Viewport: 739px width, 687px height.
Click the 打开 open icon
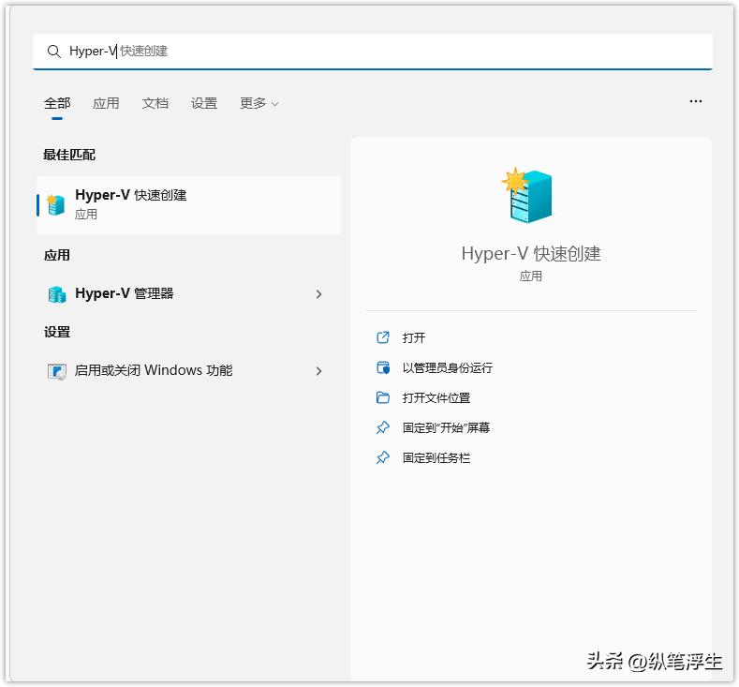click(383, 337)
